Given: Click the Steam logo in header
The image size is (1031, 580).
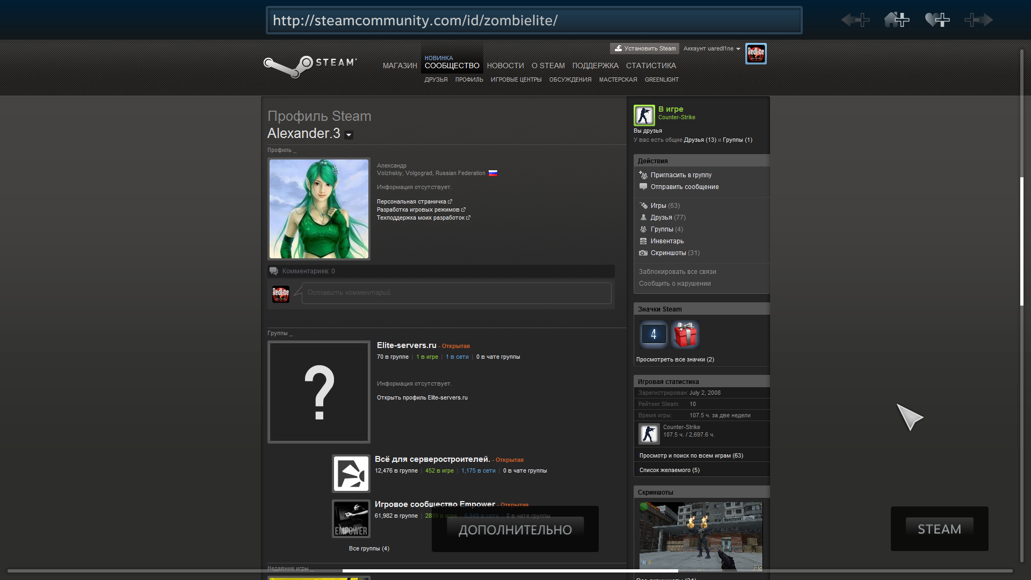Looking at the screenshot, I should [310, 66].
